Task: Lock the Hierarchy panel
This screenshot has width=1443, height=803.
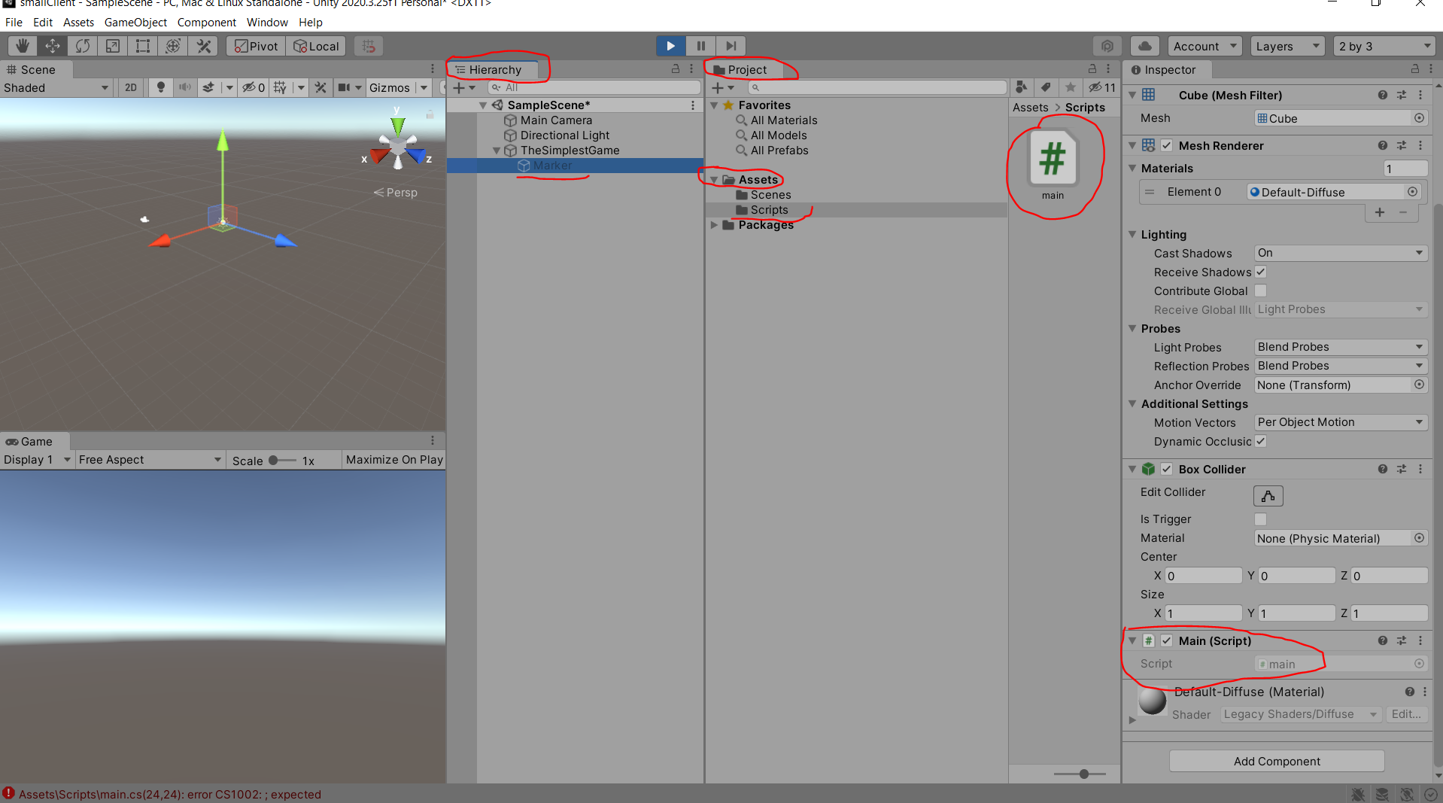Action: [x=676, y=69]
